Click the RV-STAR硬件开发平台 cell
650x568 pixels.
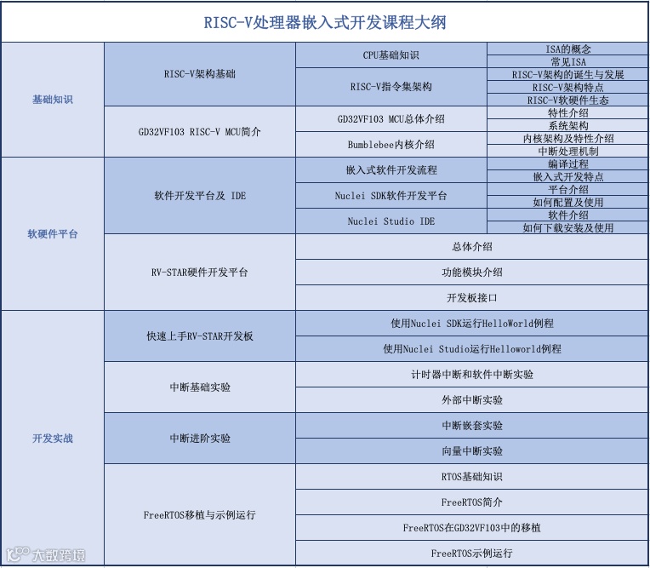click(200, 273)
